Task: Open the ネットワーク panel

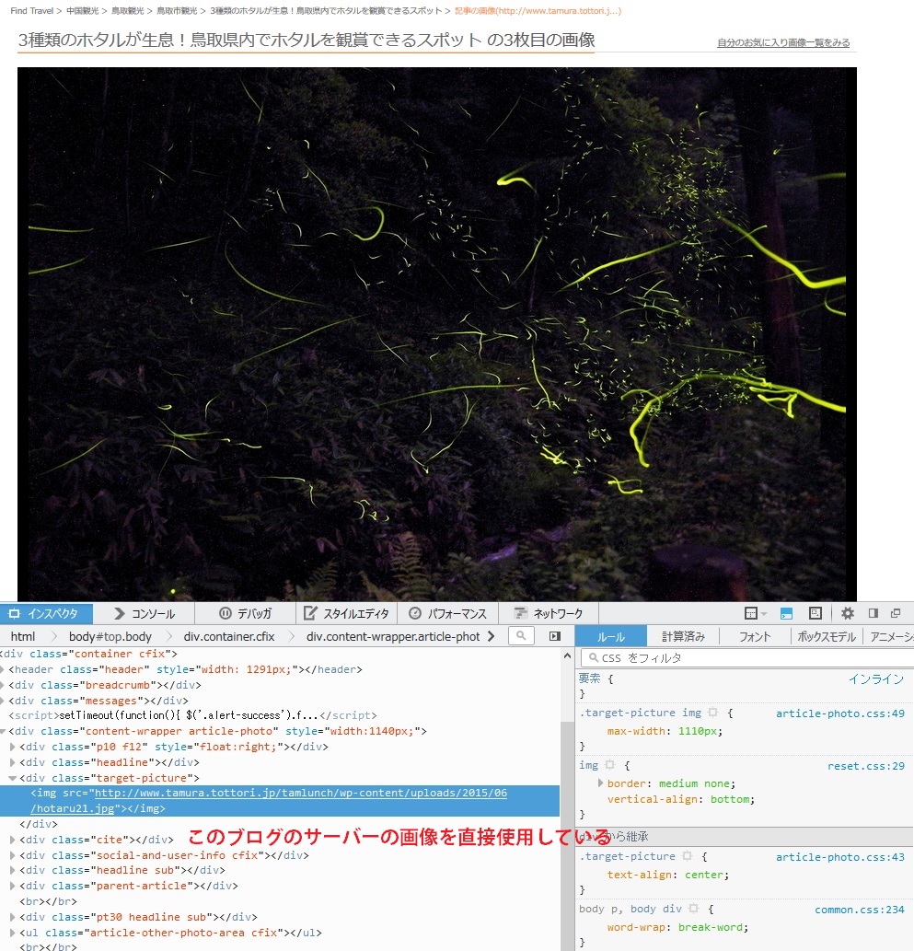Action: 549,613
